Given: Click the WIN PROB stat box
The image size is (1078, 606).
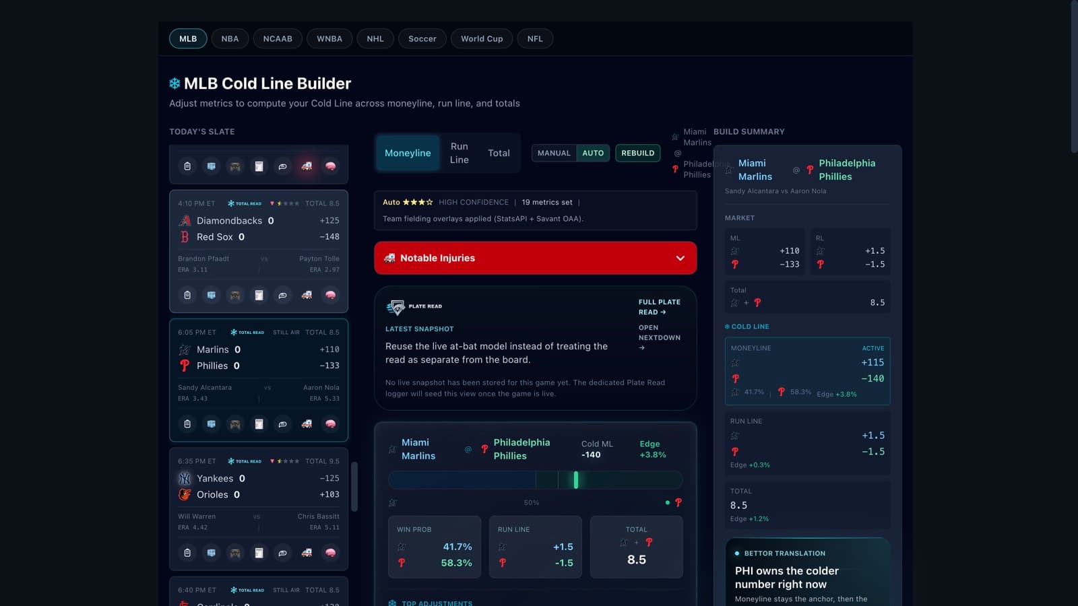Looking at the screenshot, I should tap(435, 547).
